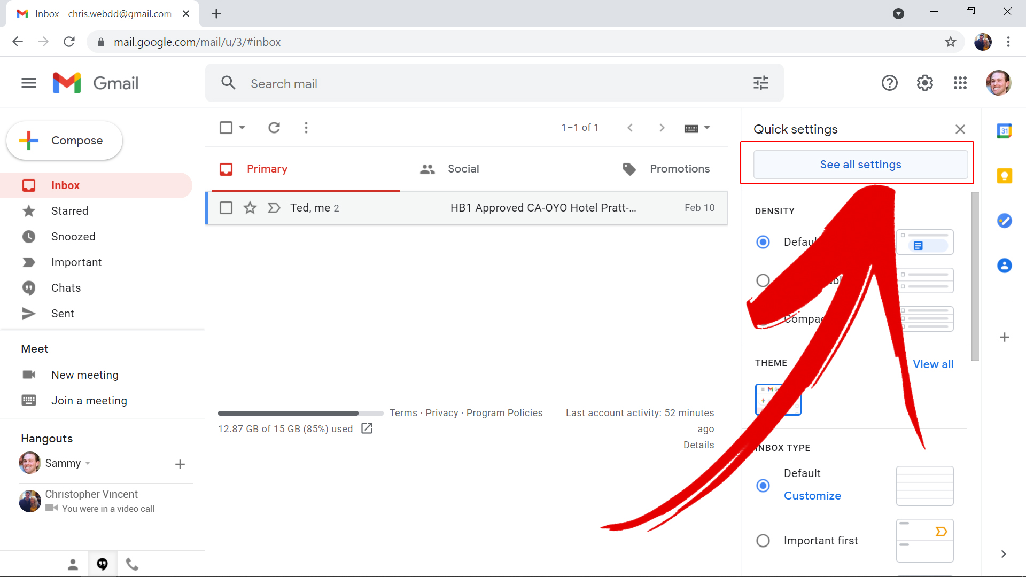Switch to Hangouts conversations tab icon
The image size is (1026, 577).
102,564
